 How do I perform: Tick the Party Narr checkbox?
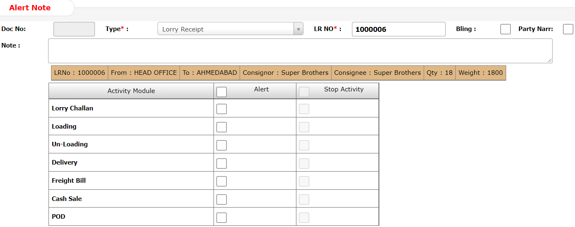coord(568,29)
